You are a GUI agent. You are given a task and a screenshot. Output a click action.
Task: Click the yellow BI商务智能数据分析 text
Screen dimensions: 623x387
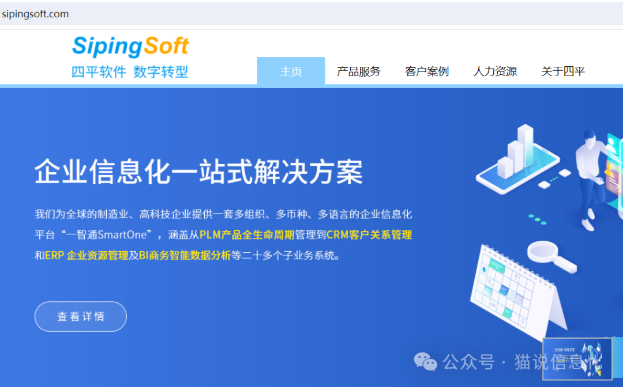(x=185, y=255)
